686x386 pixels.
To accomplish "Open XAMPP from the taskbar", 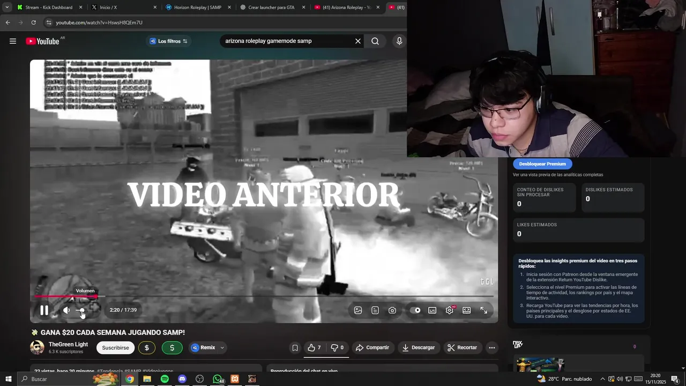I will pos(235,379).
